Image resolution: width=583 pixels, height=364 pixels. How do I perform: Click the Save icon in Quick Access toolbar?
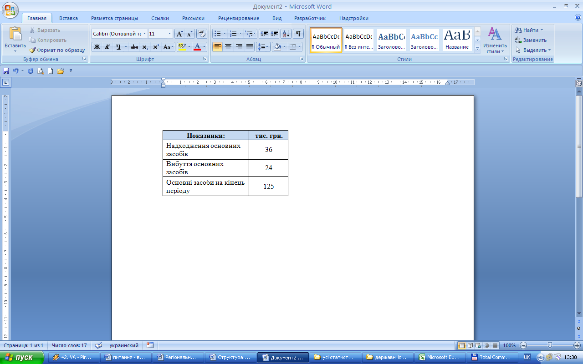6,71
